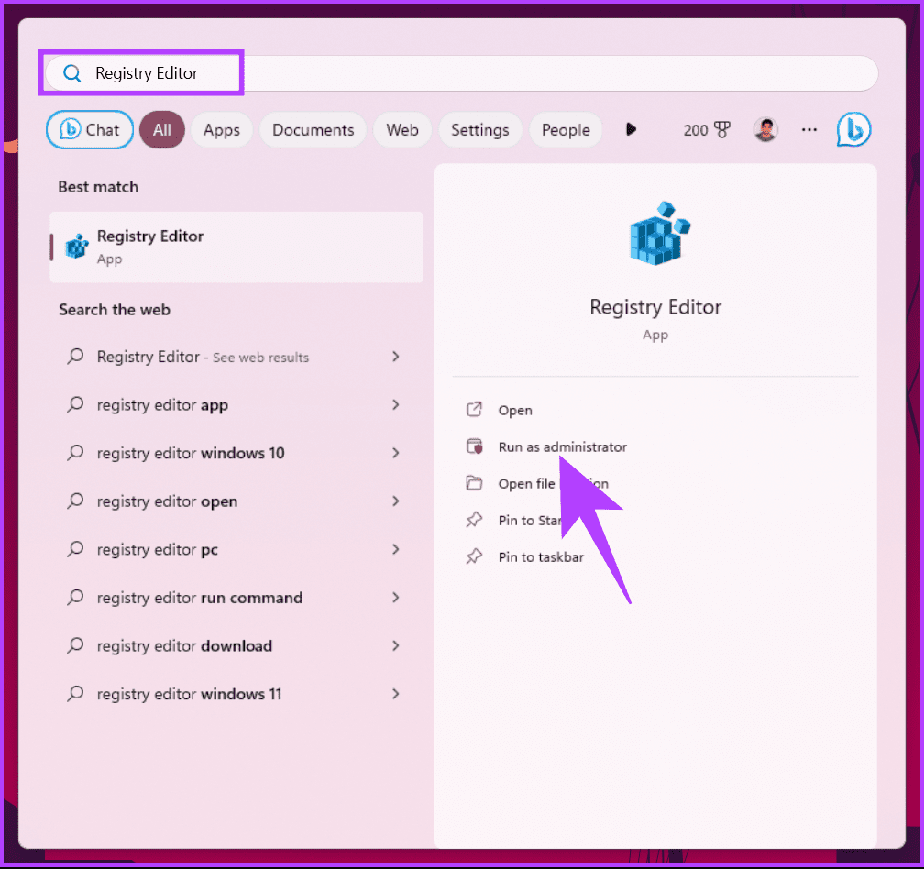
Task: Expand the filters arrow next to People
Action: 630,129
